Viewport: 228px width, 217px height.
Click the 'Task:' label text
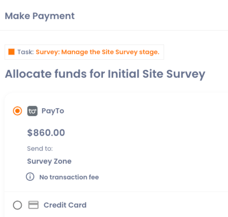25,52
